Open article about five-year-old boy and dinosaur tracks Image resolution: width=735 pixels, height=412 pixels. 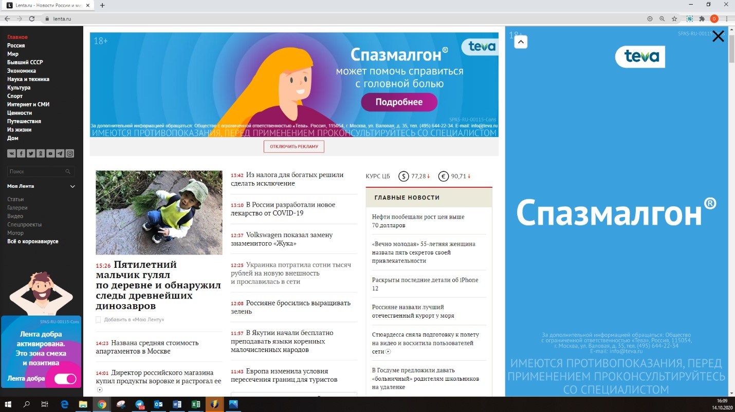pyautogui.click(x=158, y=285)
